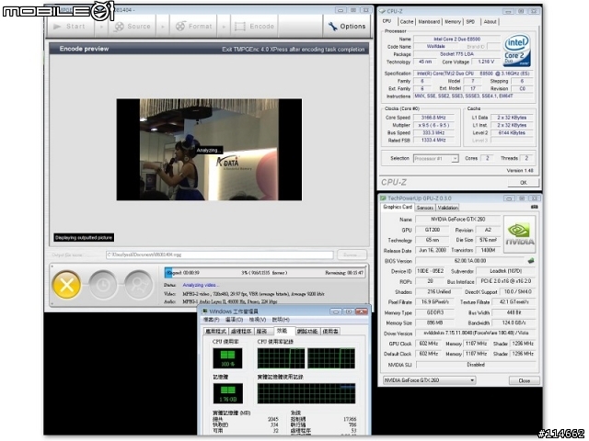Switch to Validation tab in GPU-Z
This screenshot has height=441, width=589.
pos(448,208)
